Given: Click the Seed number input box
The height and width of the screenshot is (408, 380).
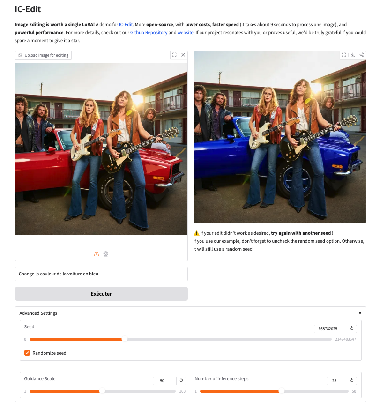Looking at the screenshot, I should point(330,329).
